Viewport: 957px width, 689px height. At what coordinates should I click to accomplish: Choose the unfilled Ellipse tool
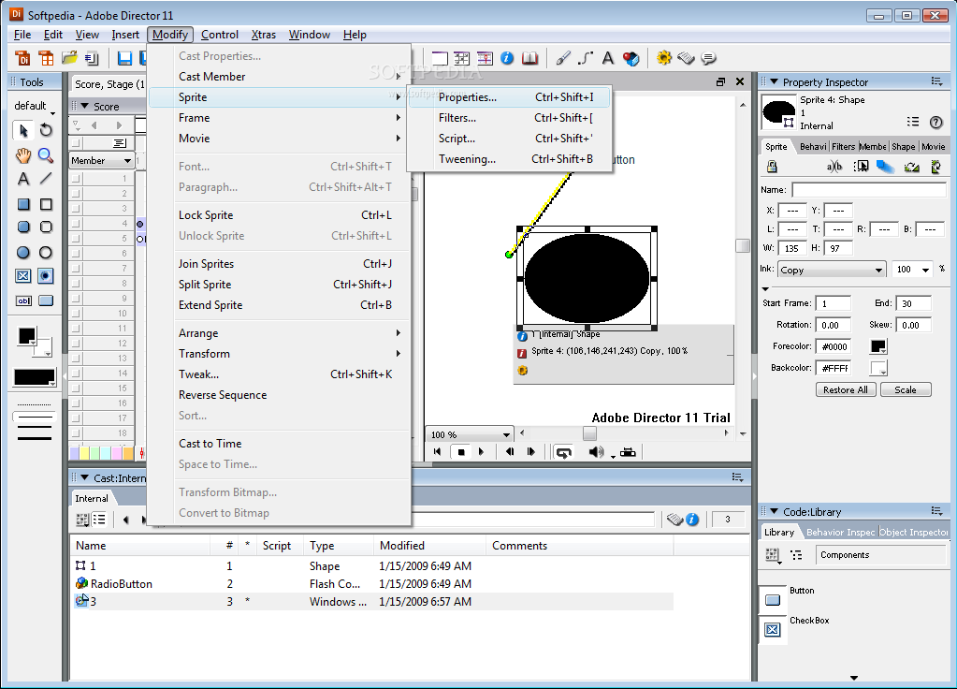tap(46, 252)
